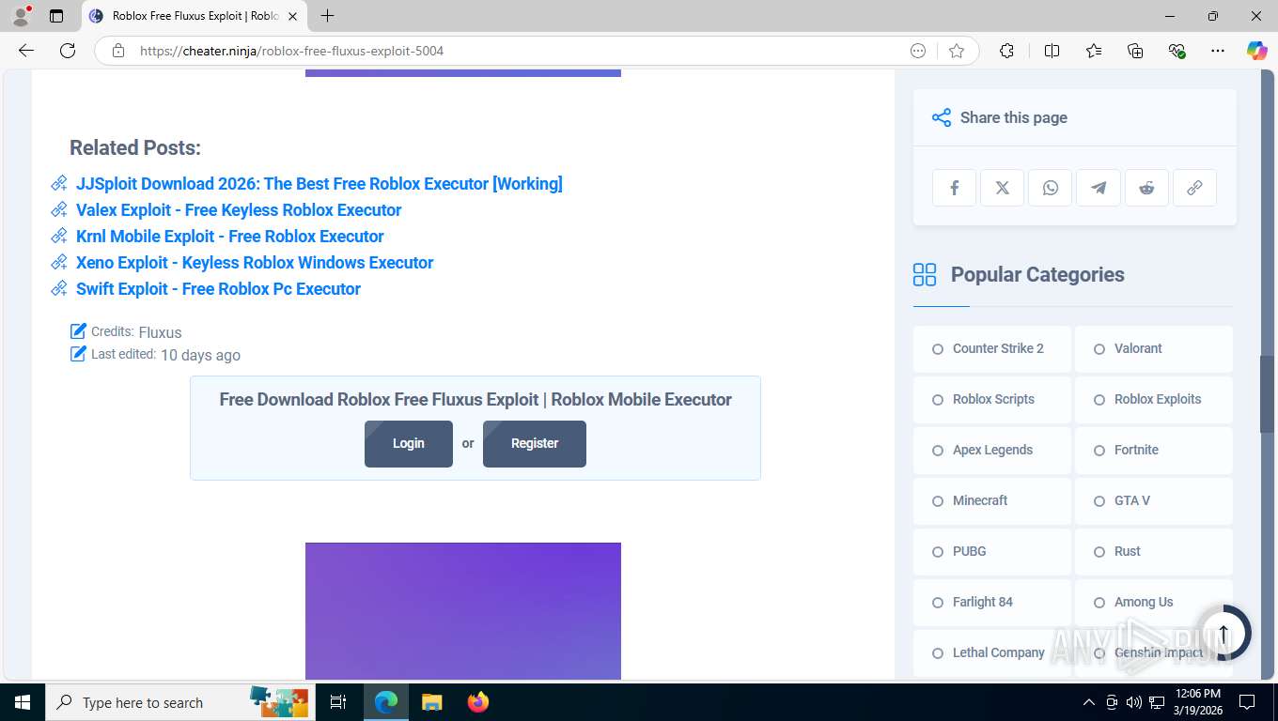Share page via Telegram icon
This screenshot has width=1278, height=721.
click(x=1099, y=188)
